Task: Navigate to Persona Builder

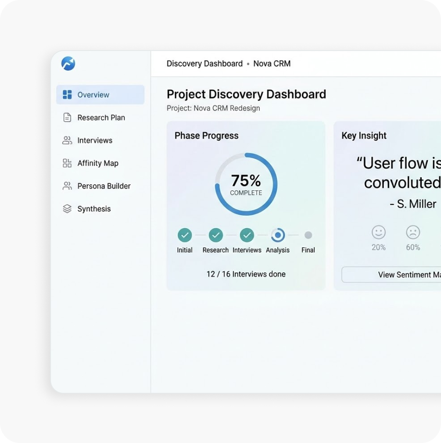Action: coord(100,186)
